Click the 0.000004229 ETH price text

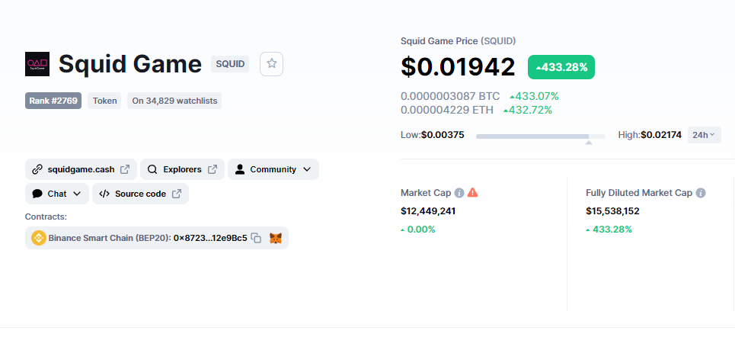(447, 110)
